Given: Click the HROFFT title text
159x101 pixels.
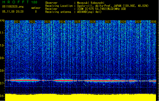Looking at the screenshot, I should point(16,2).
